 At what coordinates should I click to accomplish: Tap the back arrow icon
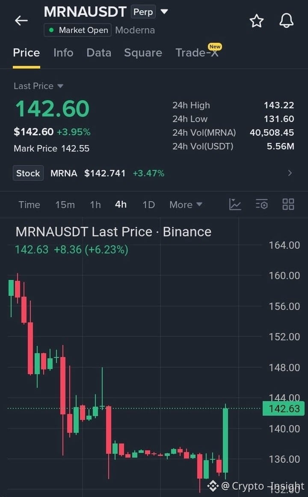(x=21, y=21)
